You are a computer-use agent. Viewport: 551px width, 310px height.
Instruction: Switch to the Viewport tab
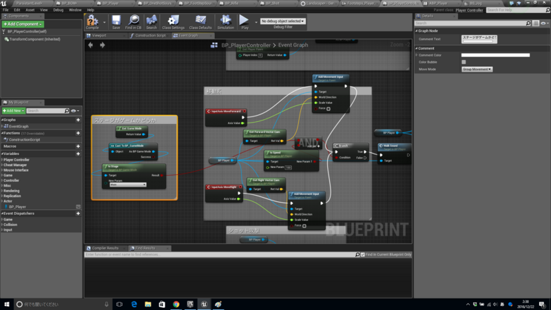click(x=98, y=36)
